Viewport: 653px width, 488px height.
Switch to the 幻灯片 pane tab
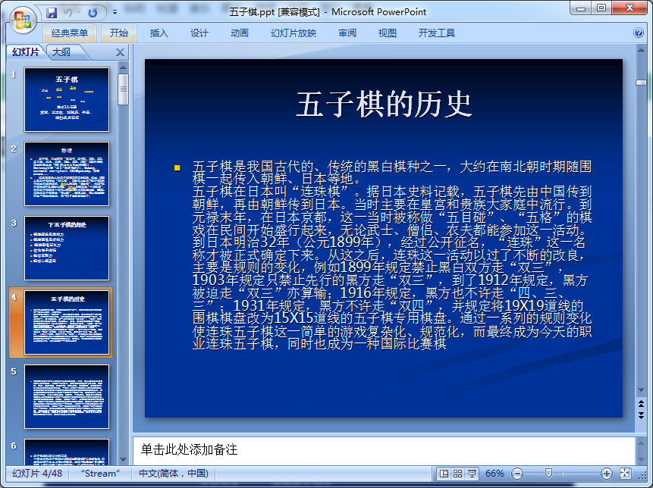coord(26,52)
